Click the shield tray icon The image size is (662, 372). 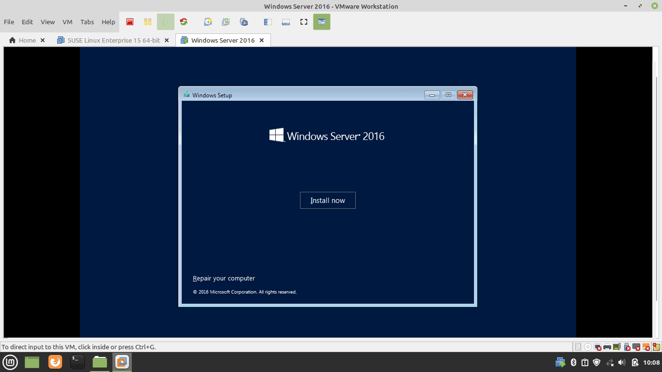[x=597, y=362]
